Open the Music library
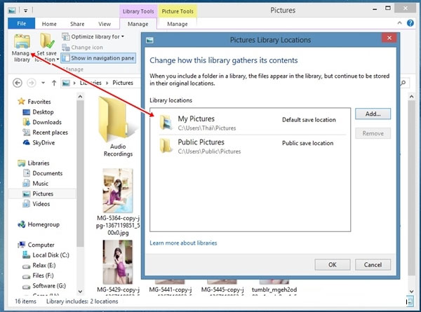This screenshot has width=421, height=312. (36, 184)
